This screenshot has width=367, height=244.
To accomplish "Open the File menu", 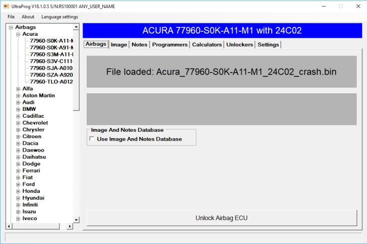I will click(x=11, y=17).
